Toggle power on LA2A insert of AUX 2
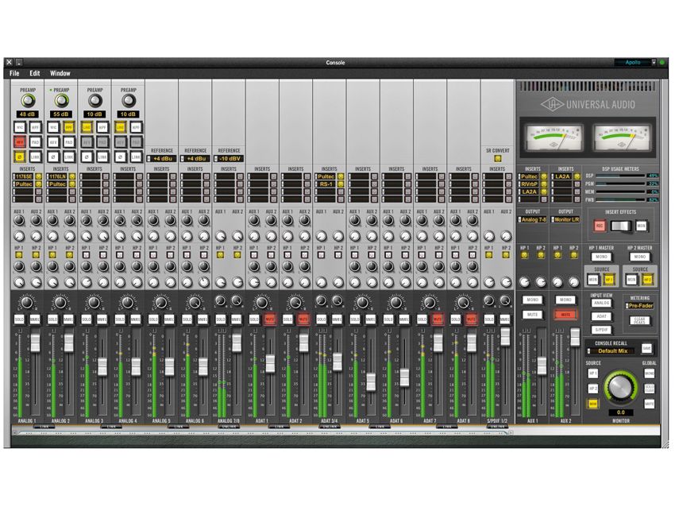The width and height of the screenshot is (675, 507). 577,176
